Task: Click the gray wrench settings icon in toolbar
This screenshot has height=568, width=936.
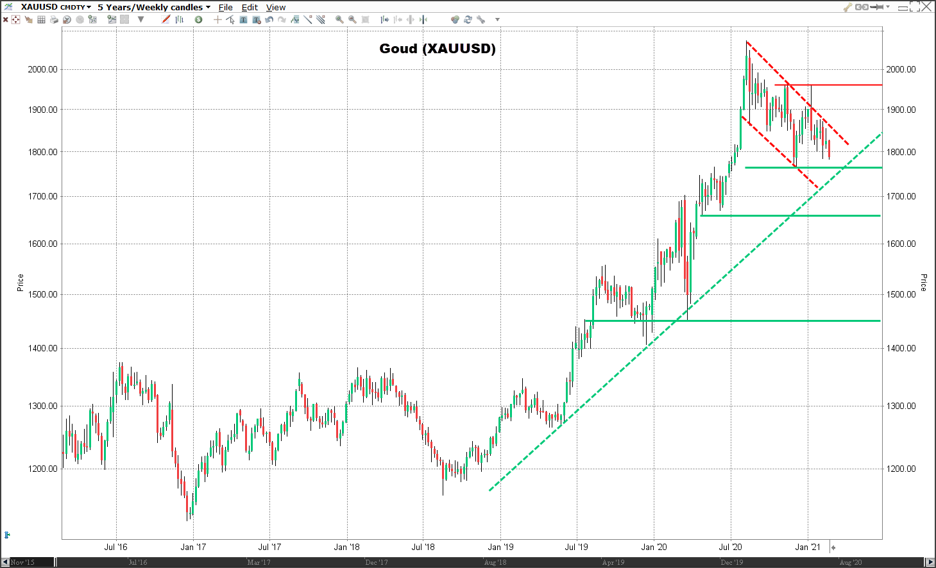Action: 481,20
